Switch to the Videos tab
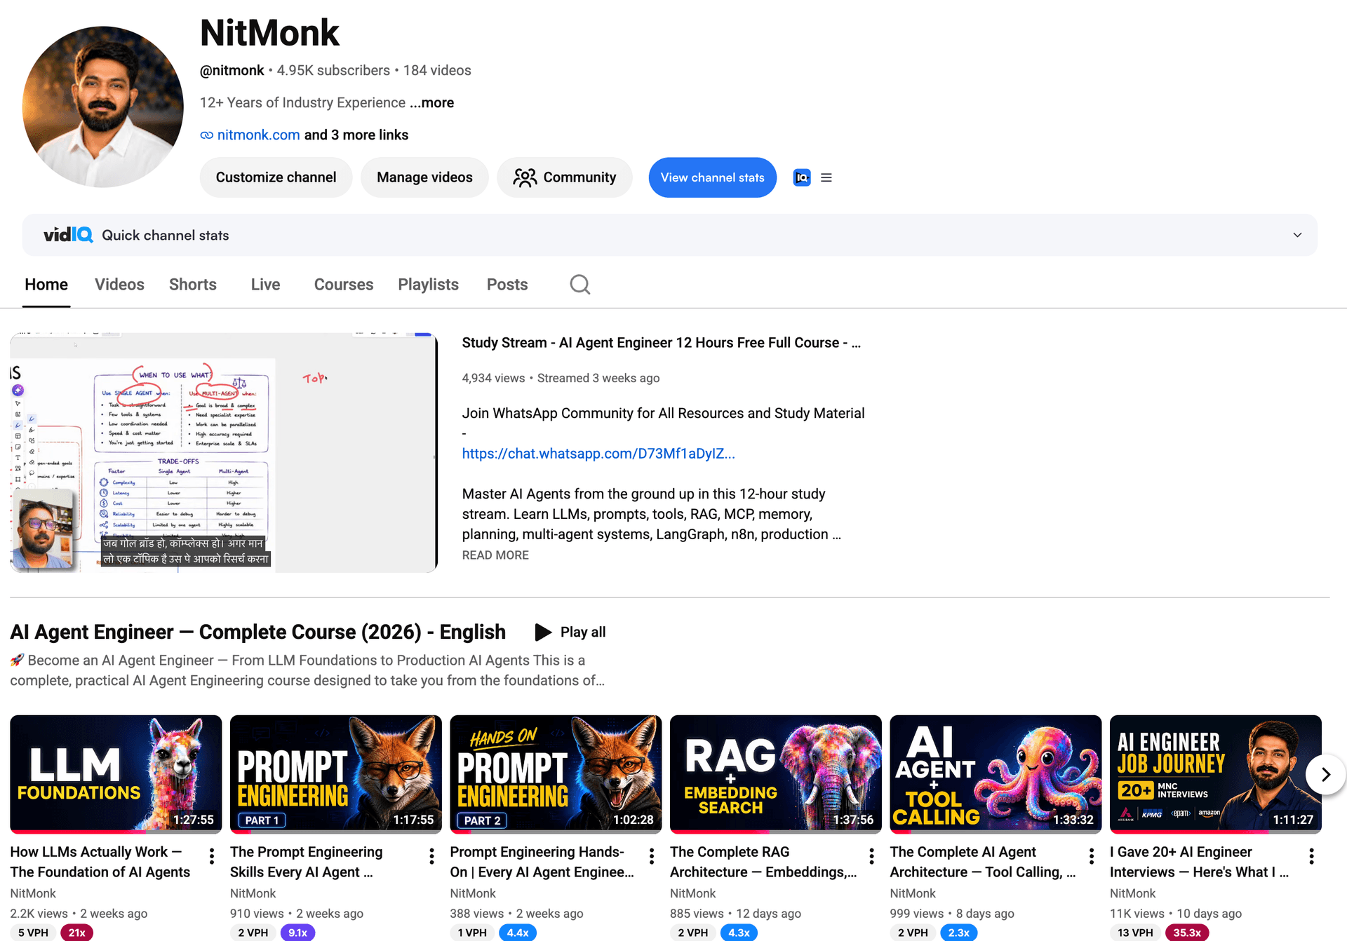This screenshot has width=1347, height=941. click(119, 284)
